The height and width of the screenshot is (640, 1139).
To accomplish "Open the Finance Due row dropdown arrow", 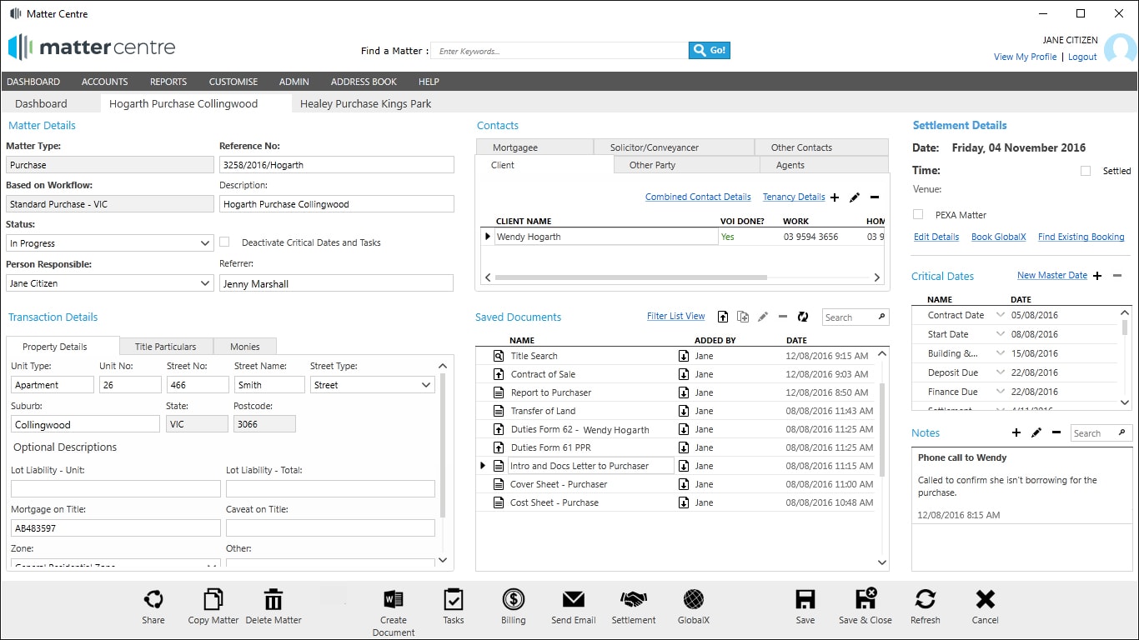I will coord(1001,392).
